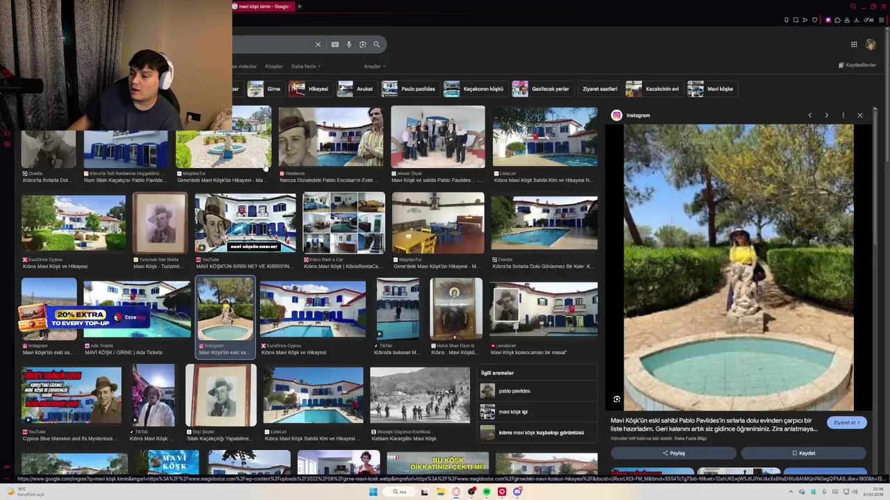Click Ziyaret et visit button
The width and height of the screenshot is (890, 500).
coord(846,423)
